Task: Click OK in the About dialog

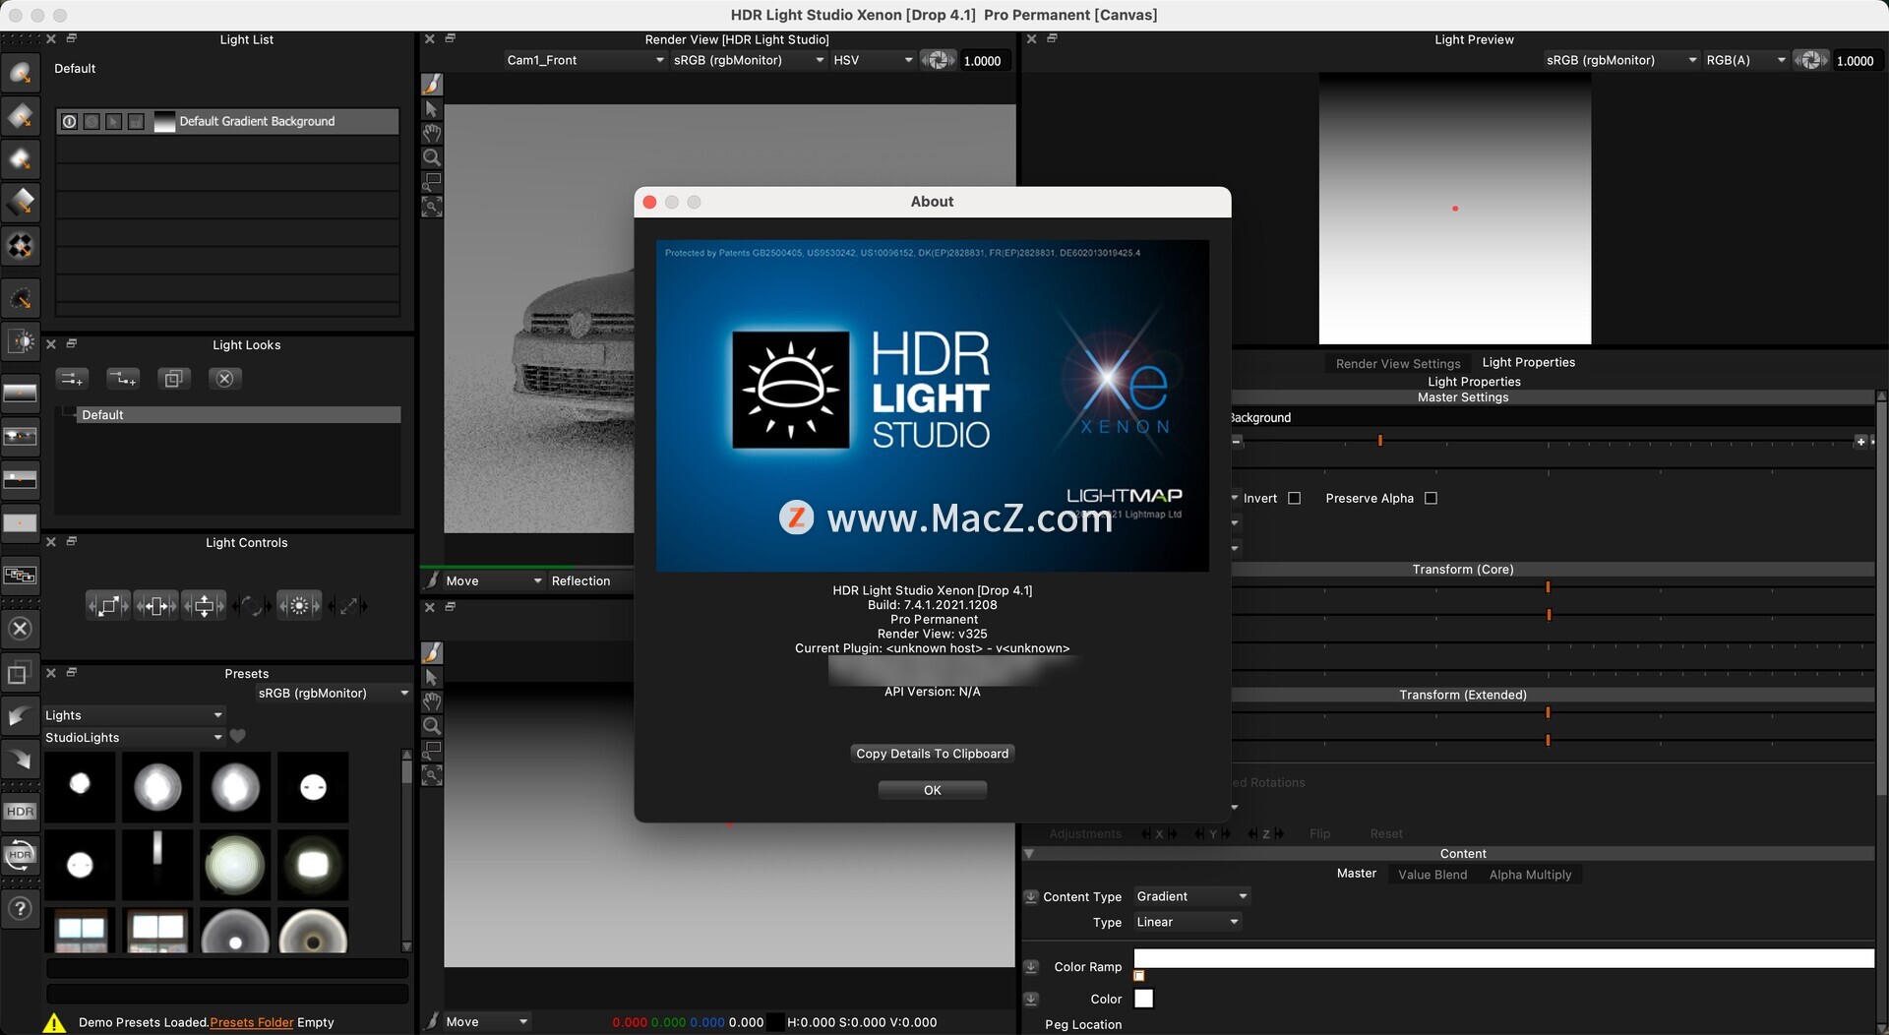Action: (933, 790)
